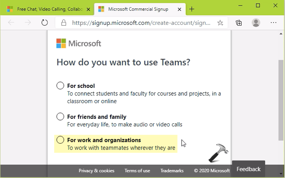
Task: Open Trademarks footer link
Action: click(x=172, y=171)
